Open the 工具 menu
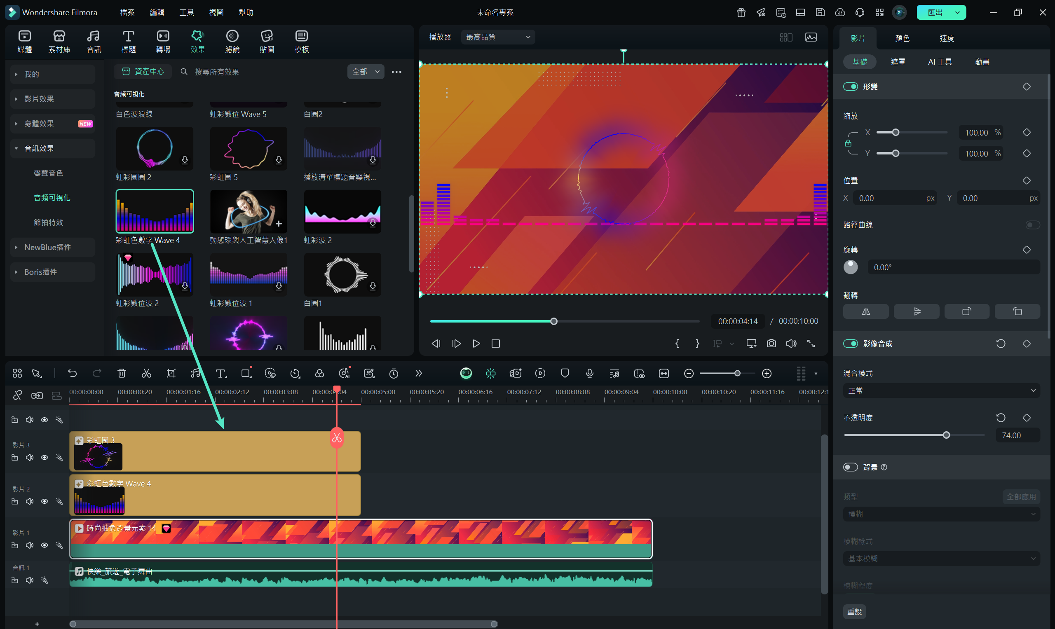The width and height of the screenshot is (1055, 629). point(187,12)
